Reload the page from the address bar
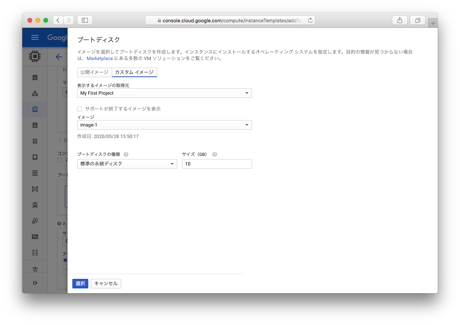The height and width of the screenshot is (325, 460). click(310, 20)
